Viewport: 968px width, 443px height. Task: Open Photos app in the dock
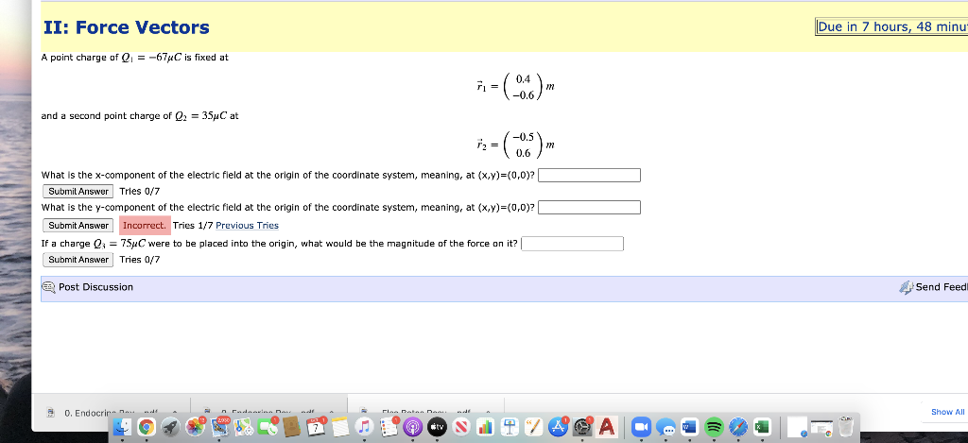(195, 427)
